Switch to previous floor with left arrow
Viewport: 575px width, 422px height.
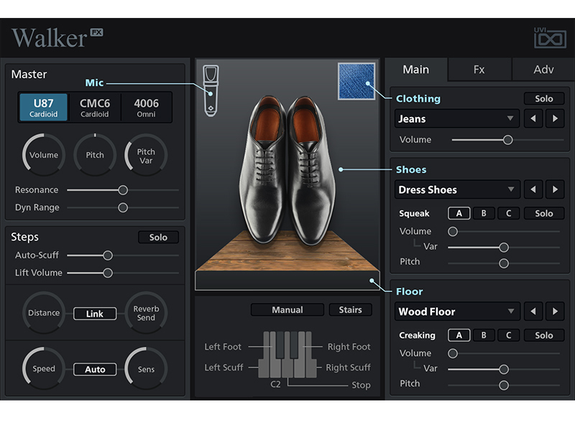click(533, 311)
